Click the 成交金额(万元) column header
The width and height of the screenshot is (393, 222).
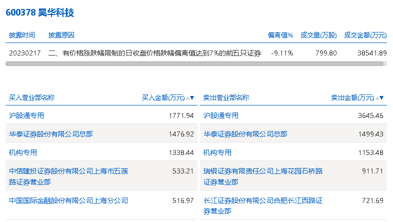click(x=365, y=35)
